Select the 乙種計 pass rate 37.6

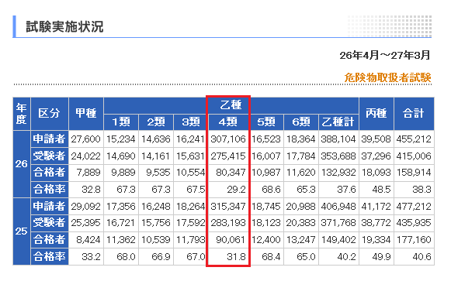(338, 190)
